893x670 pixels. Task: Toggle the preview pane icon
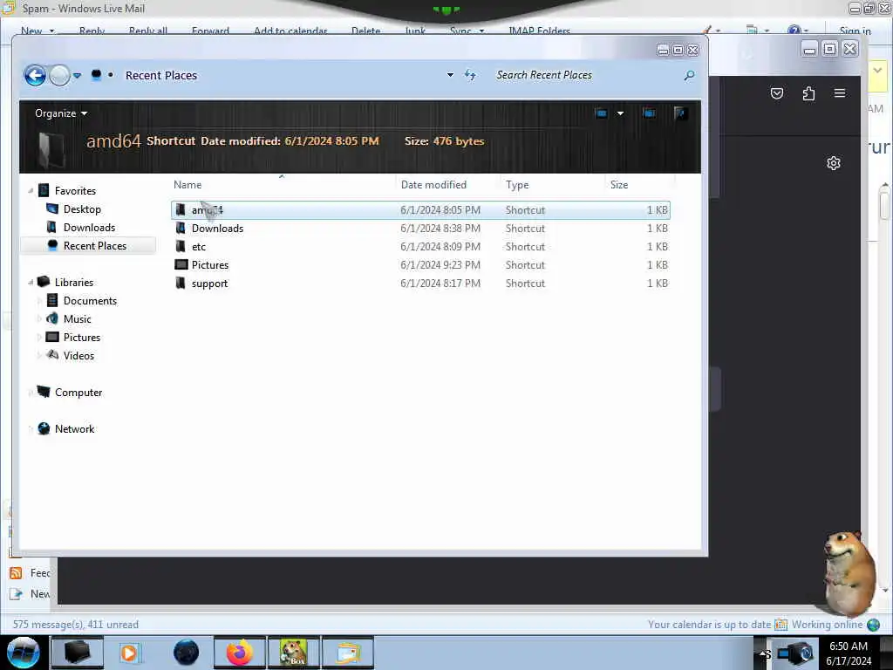pos(649,113)
